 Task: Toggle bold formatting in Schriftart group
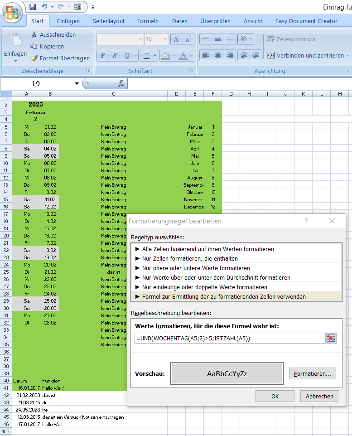[103, 56]
